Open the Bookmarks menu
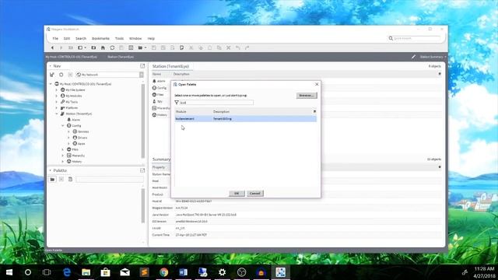 pyautogui.click(x=100, y=38)
